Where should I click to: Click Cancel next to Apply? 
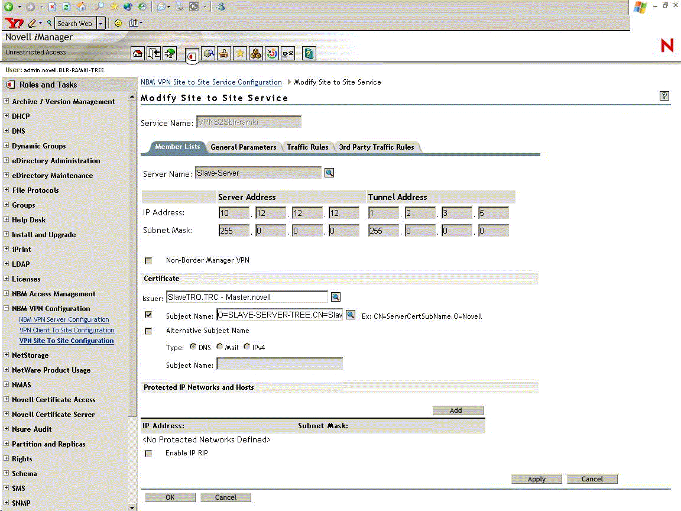tap(592, 479)
